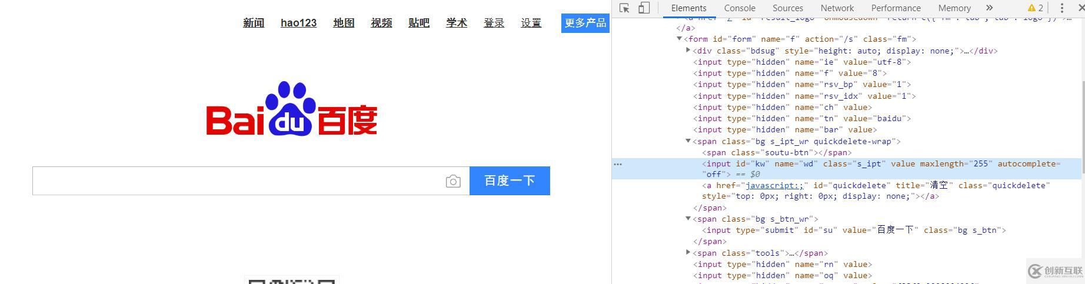Viewport: 1085px width, 284px height.
Task: Open the Network tab
Action: coord(837,8)
